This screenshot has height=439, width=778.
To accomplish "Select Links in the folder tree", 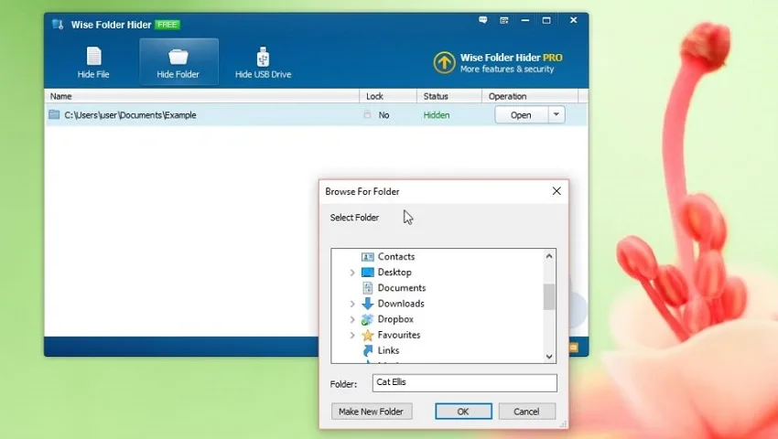I will 388,350.
